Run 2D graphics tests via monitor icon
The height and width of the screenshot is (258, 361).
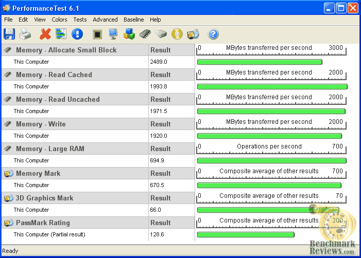point(113,34)
